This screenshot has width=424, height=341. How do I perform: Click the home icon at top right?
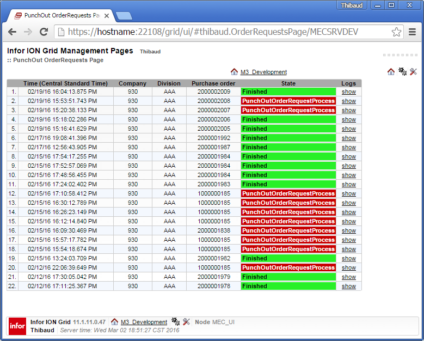pyautogui.click(x=391, y=71)
